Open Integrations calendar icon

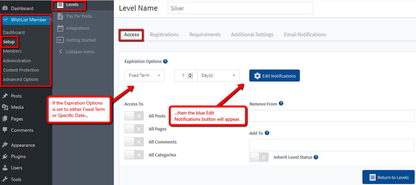(x=60, y=28)
